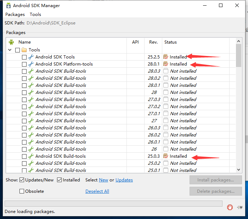Click the API column header
Screen dimensions: 248x219
[x=135, y=42]
